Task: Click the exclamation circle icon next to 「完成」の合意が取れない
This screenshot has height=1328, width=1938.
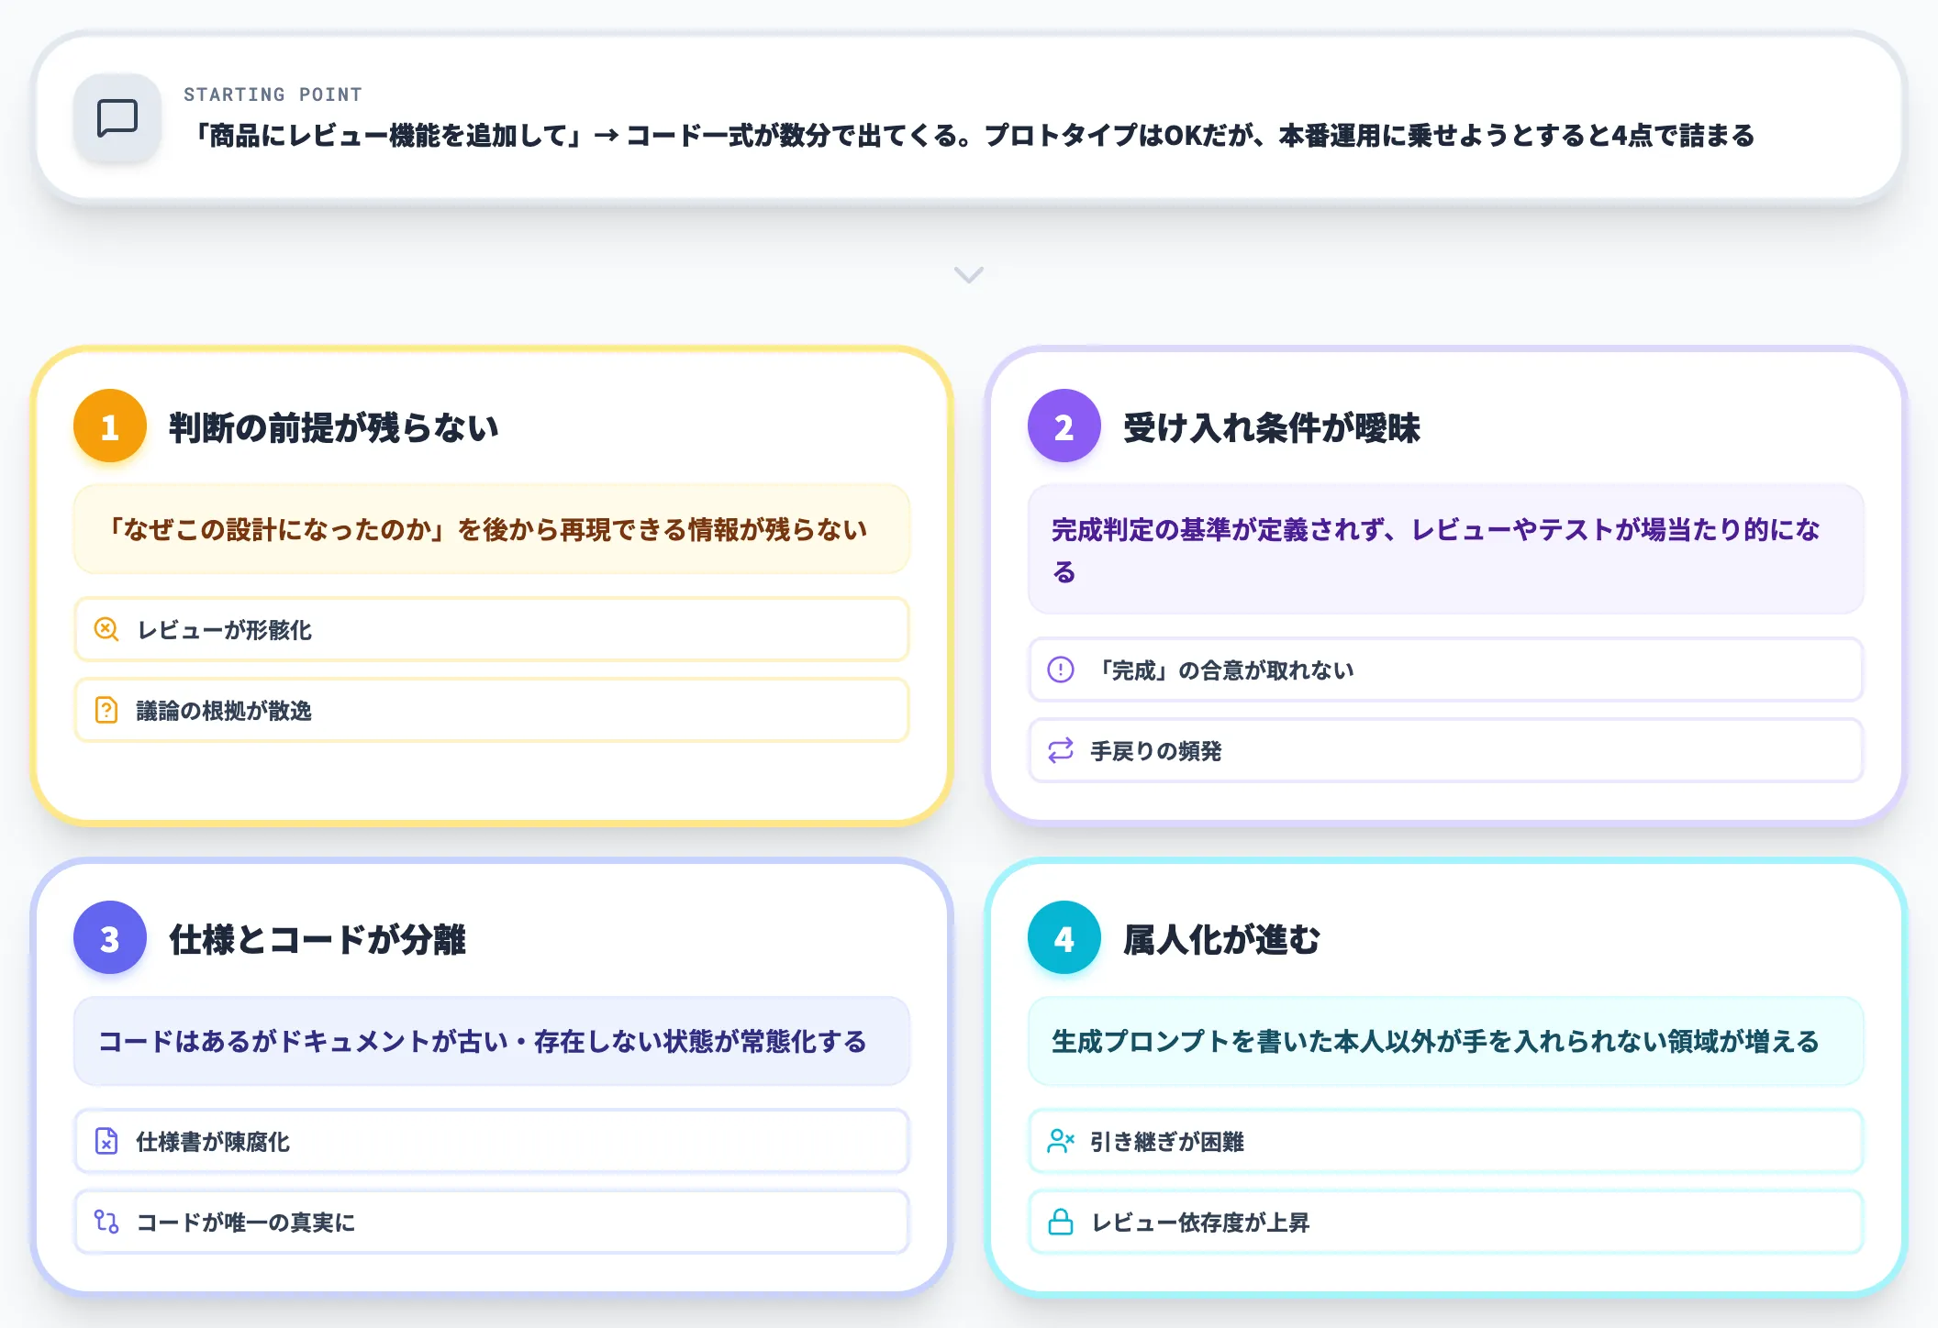Action: pyautogui.click(x=1061, y=670)
